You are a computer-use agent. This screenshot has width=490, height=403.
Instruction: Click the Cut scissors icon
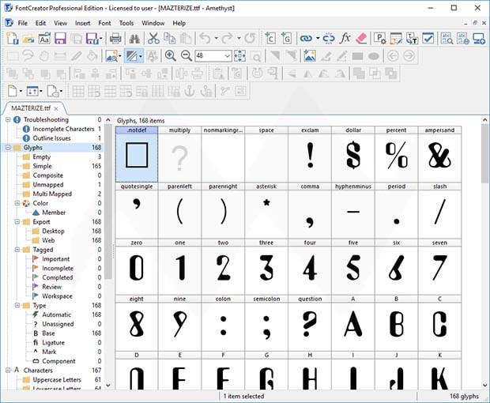tap(153, 38)
